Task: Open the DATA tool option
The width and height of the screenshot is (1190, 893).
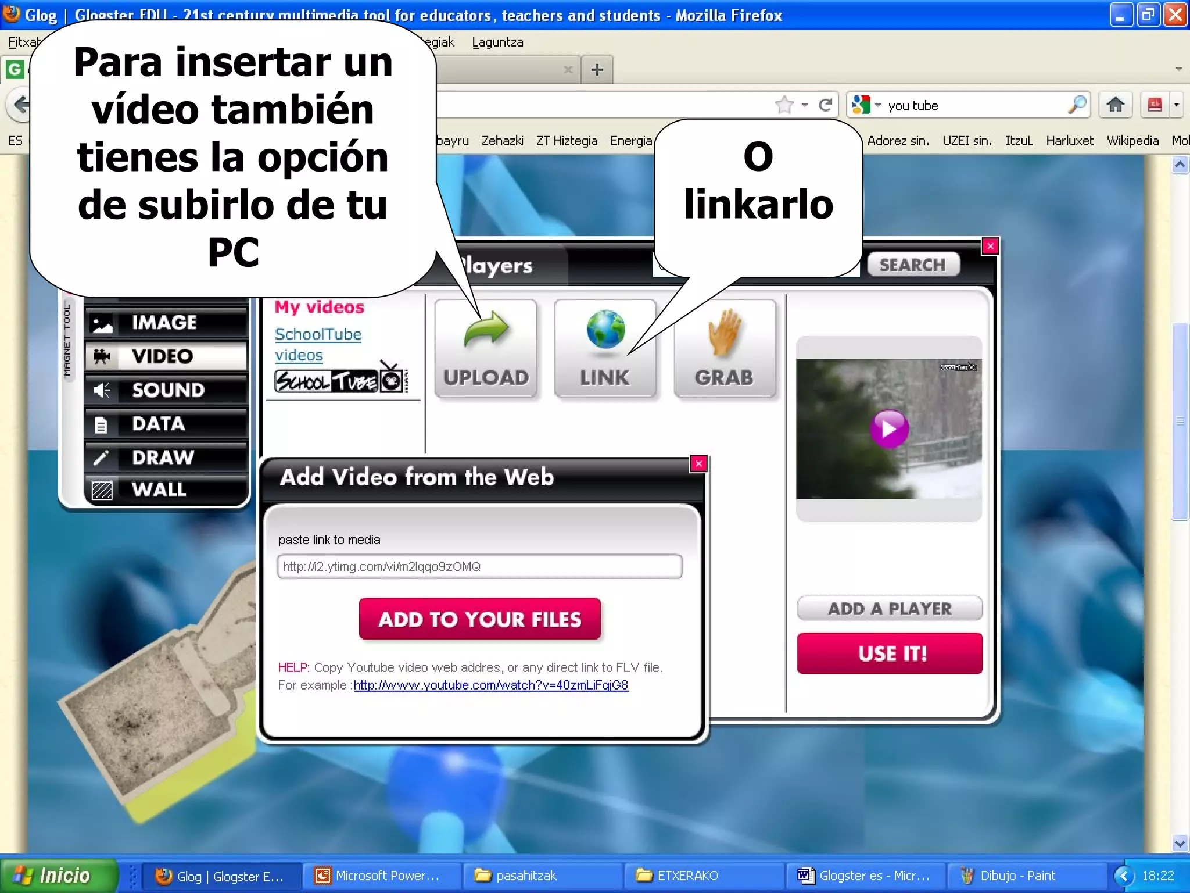Action: point(166,424)
